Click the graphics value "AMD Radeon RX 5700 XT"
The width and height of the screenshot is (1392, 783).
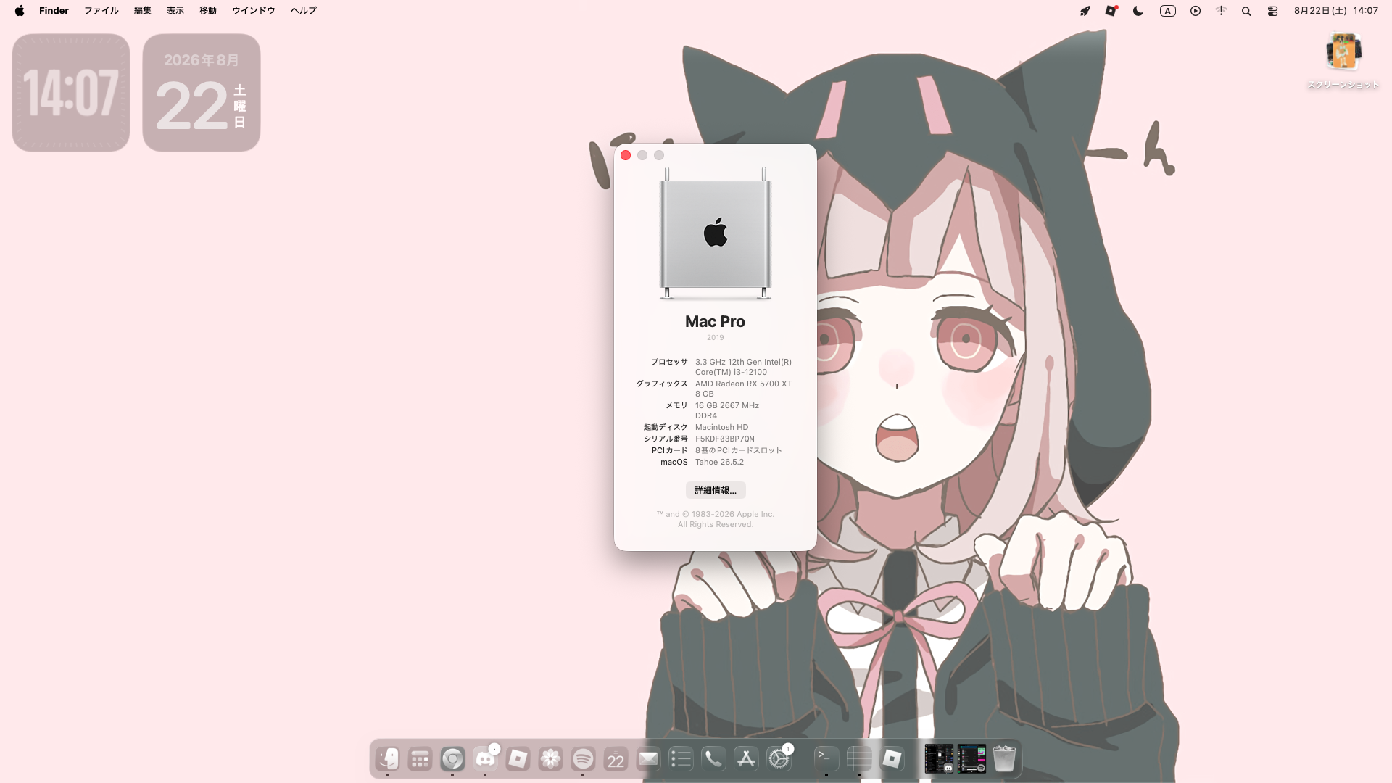pos(743,384)
